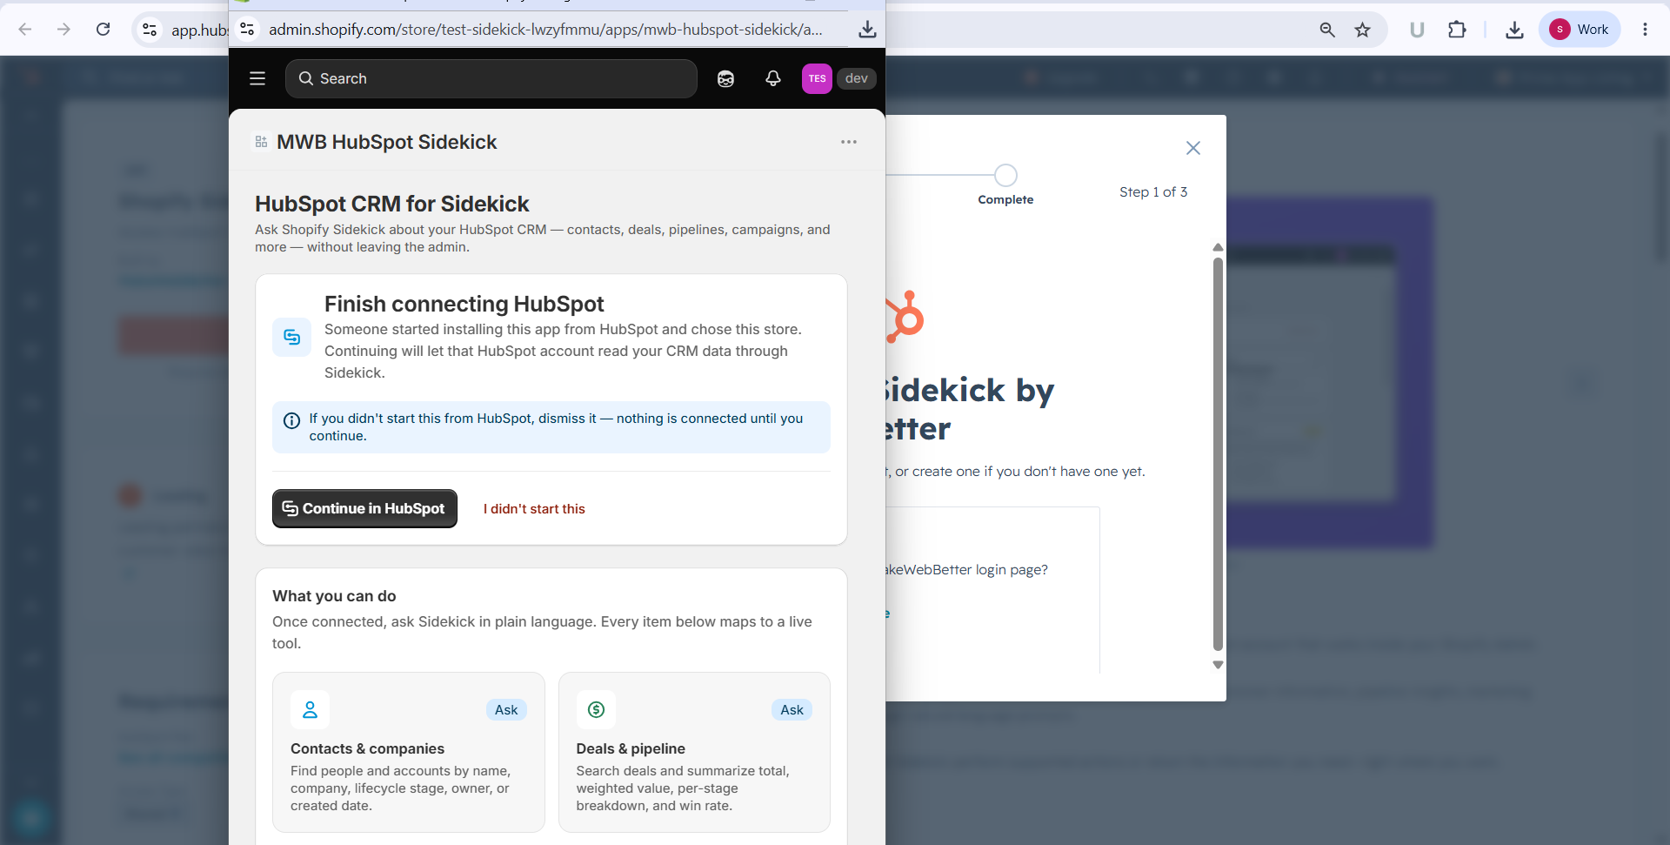
Task: Open the Sidekick assistant icon in Shopify header
Action: [725, 78]
